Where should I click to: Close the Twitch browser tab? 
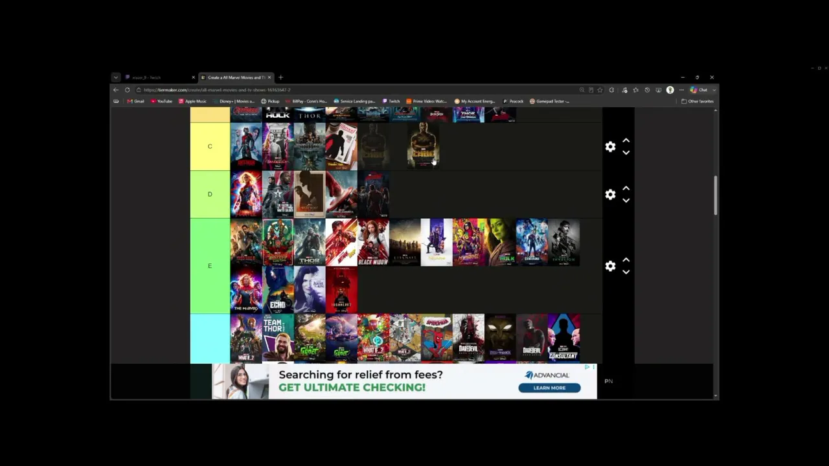tap(193, 78)
